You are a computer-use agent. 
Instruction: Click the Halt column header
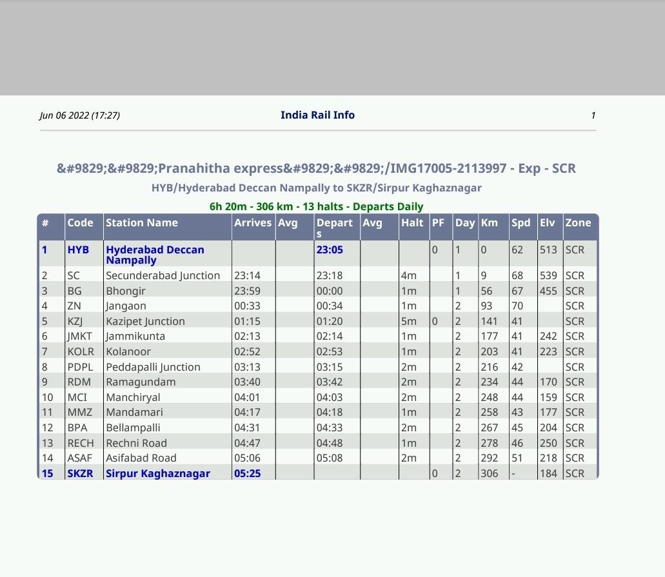coord(412,222)
